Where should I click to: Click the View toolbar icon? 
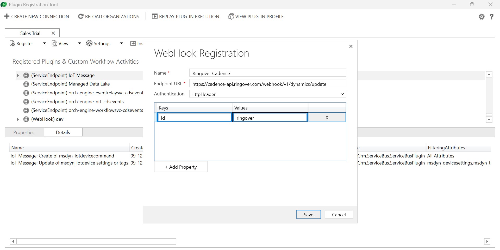[x=54, y=43]
